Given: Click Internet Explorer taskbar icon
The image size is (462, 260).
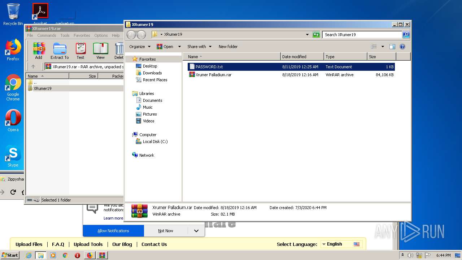Looking at the screenshot, I should coord(29,255).
